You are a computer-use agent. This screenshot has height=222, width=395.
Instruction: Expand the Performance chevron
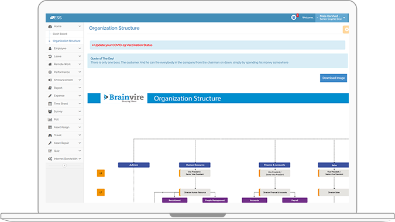[x=80, y=72]
